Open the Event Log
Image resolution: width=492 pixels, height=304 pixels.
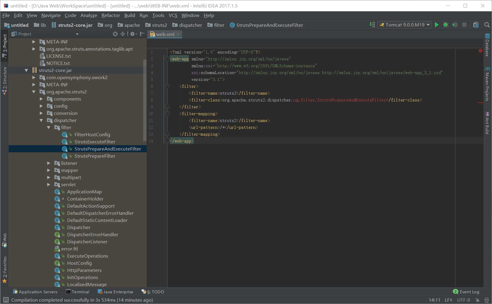click(x=466, y=292)
